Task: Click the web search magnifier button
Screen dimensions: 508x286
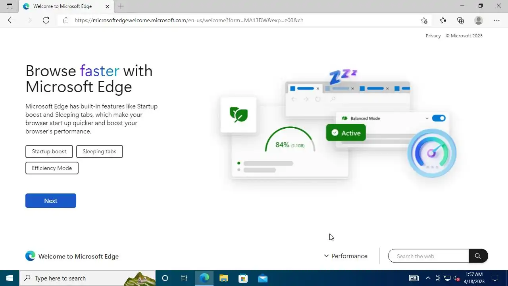Action: pyautogui.click(x=478, y=256)
